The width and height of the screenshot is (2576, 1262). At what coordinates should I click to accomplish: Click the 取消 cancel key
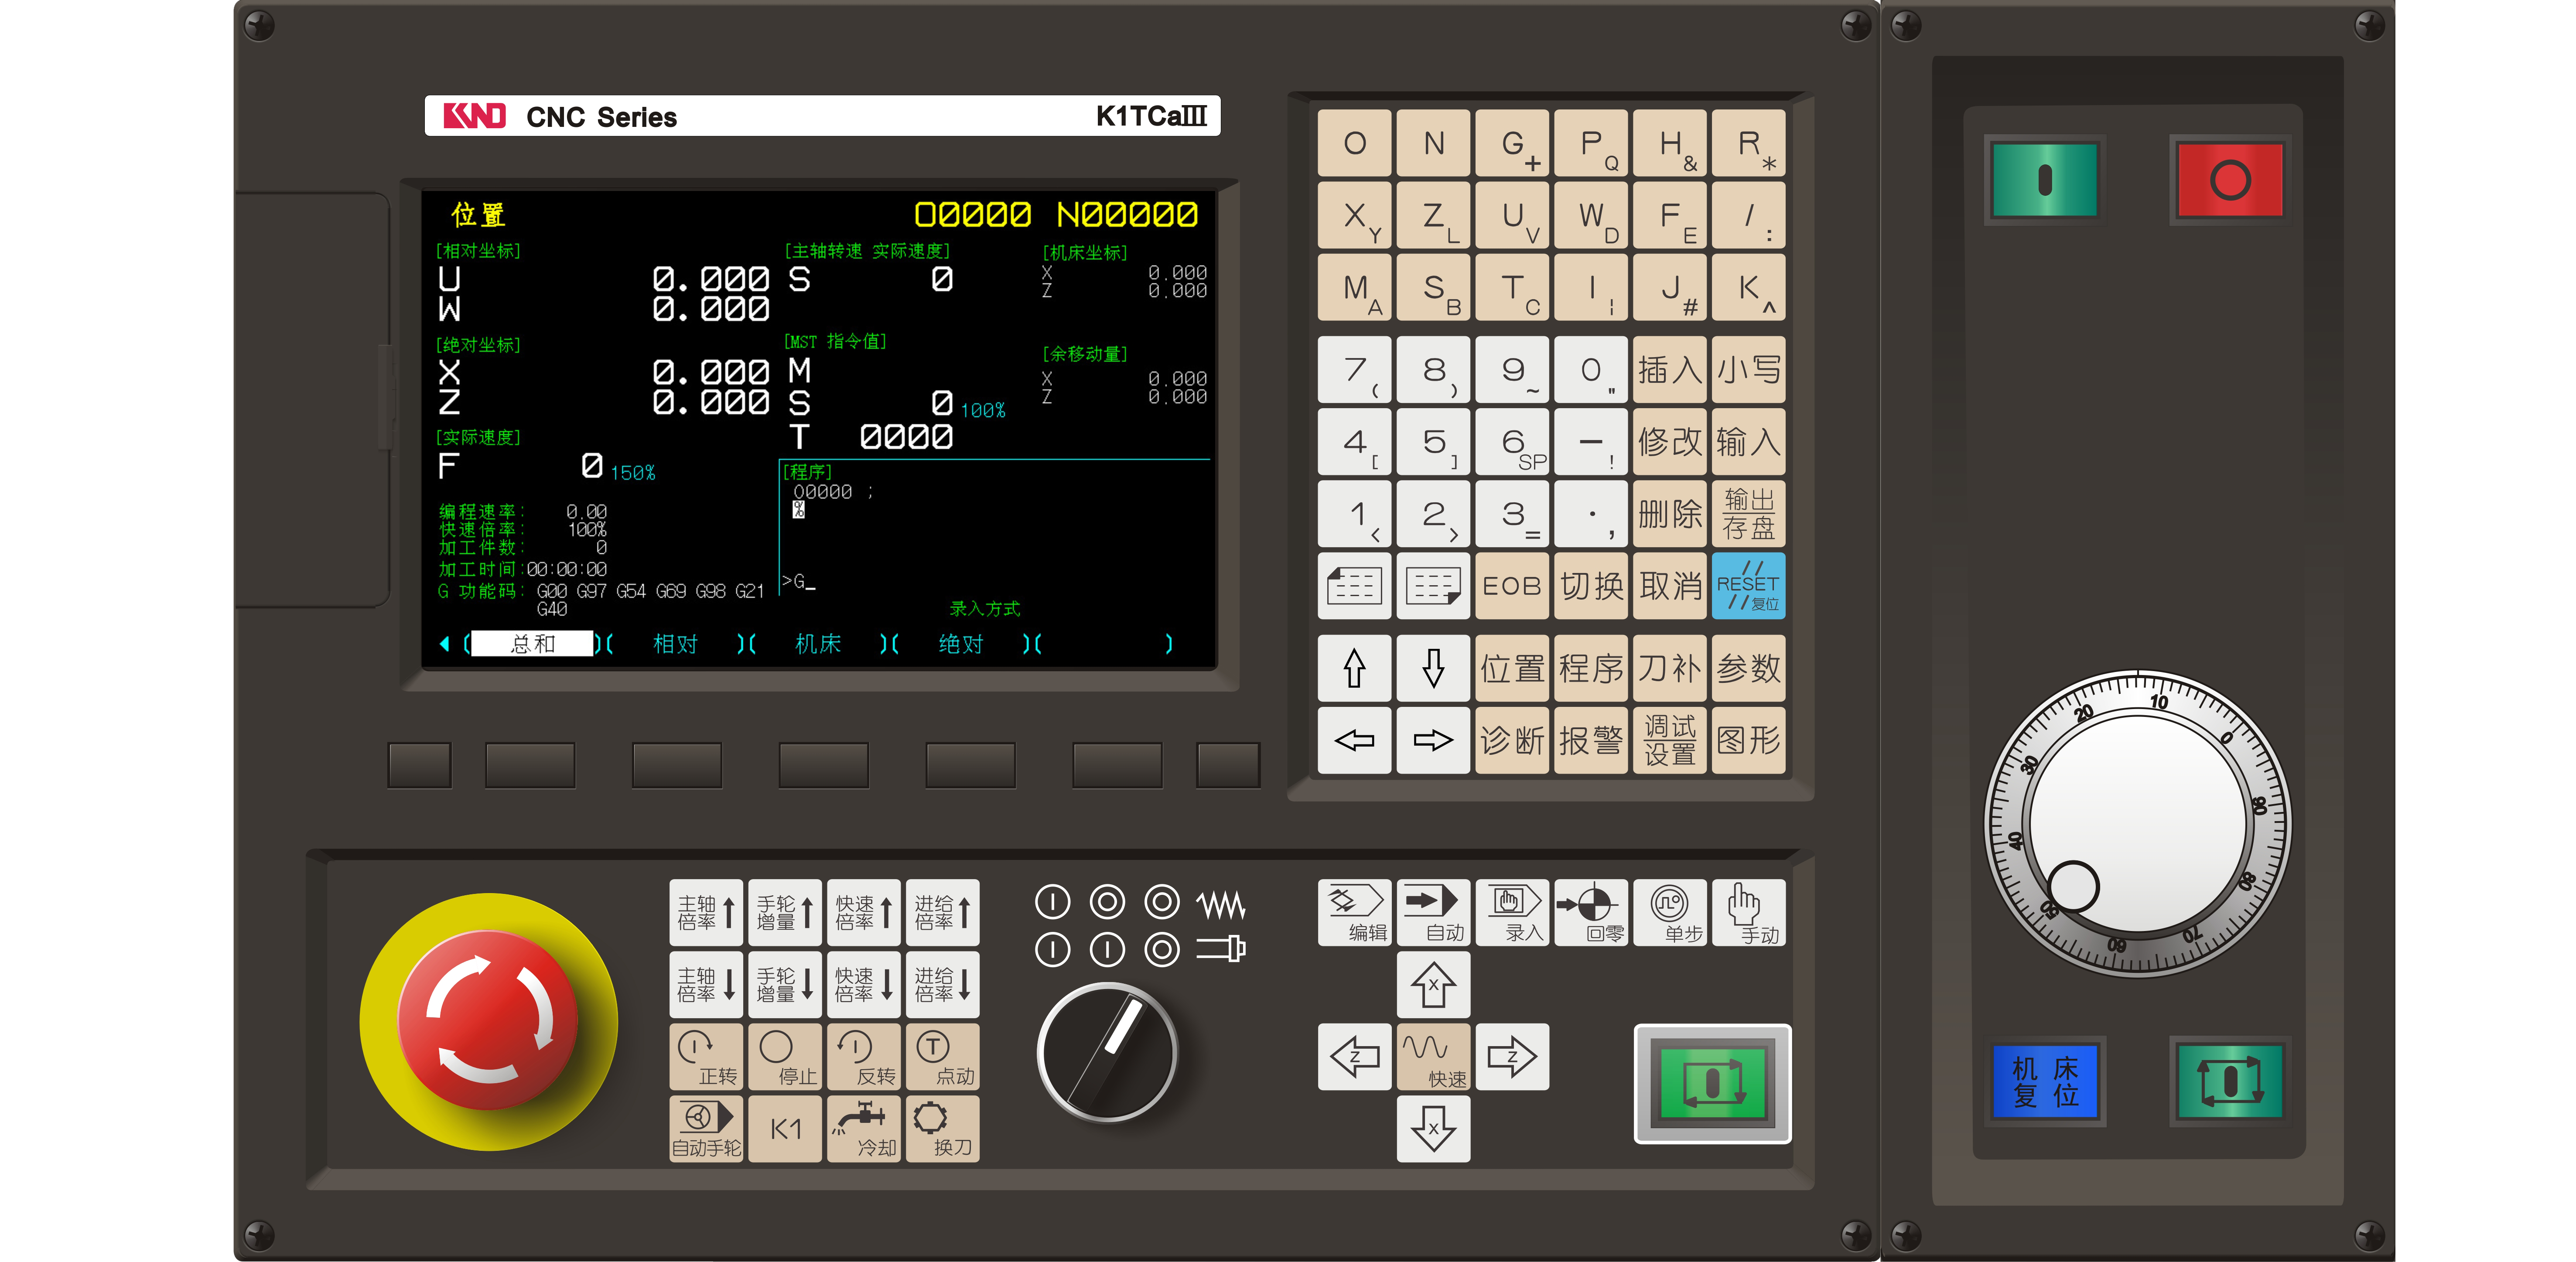coord(1670,586)
